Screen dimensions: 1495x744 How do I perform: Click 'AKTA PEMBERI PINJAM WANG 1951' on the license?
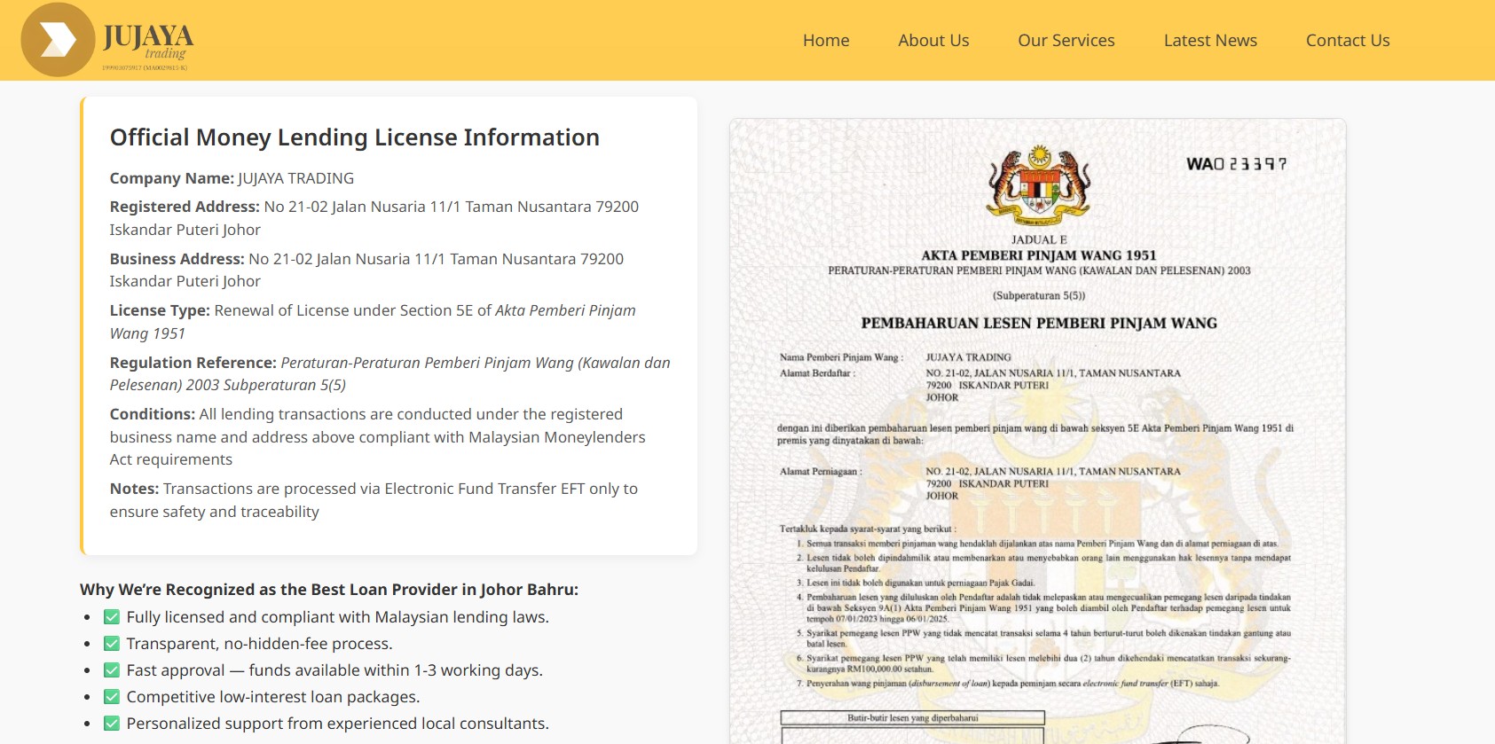click(1039, 255)
